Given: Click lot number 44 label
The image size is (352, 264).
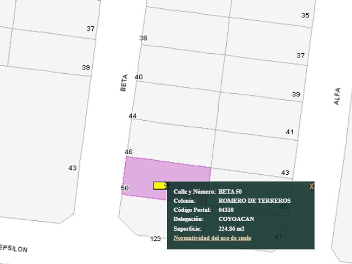Looking at the screenshot, I should [x=132, y=116].
